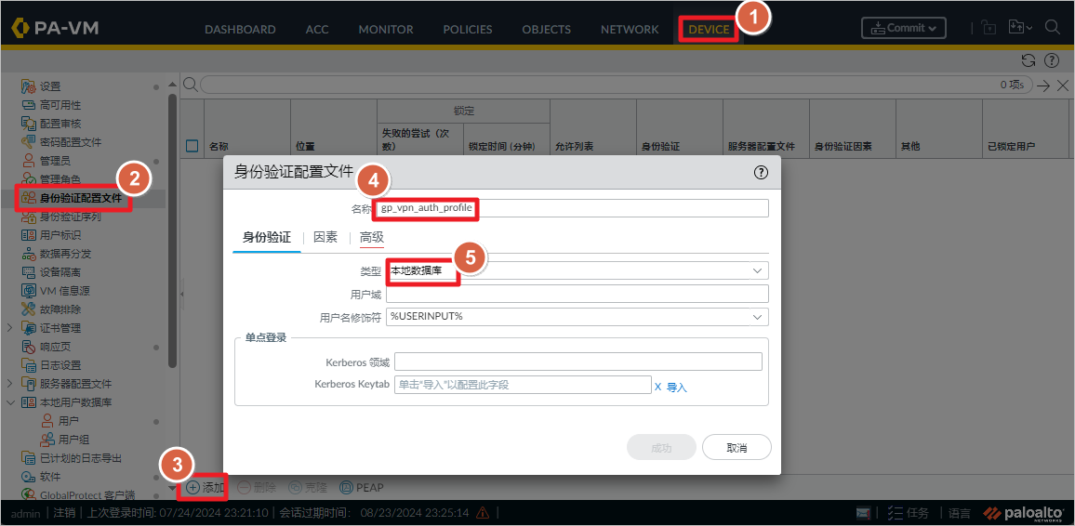Click the 成功 button
Viewport: 1075px width, 526px height.
pyautogui.click(x=661, y=448)
